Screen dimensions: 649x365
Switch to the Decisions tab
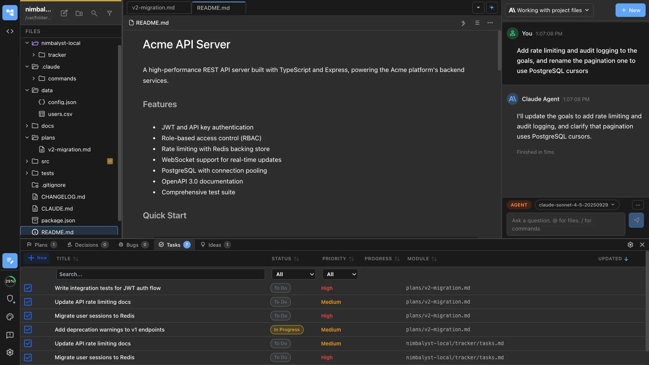87,245
